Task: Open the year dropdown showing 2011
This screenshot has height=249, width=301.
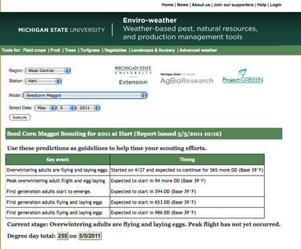Action: [88, 108]
